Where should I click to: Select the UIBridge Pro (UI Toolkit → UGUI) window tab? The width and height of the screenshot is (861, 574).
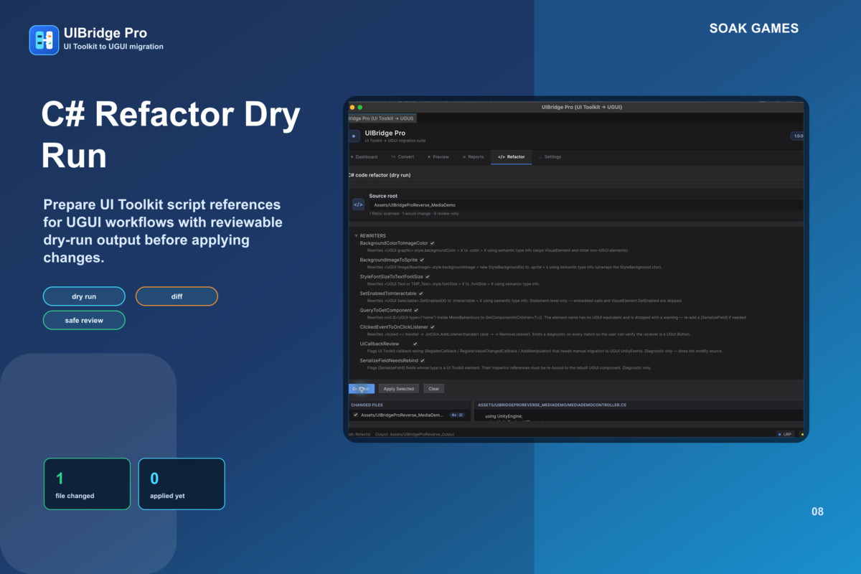point(381,118)
